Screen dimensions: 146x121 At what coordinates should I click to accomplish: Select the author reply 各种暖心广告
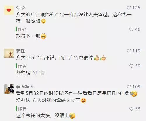[x=30, y=73]
